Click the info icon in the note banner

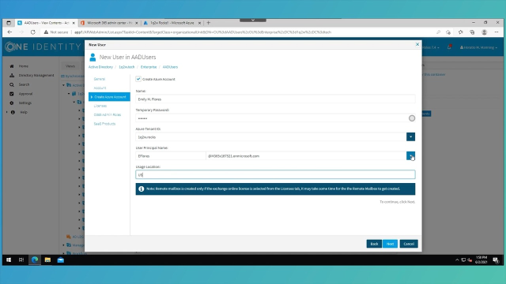(141, 189)
